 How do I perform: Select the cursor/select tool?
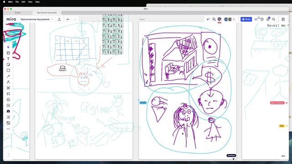point(8,47)
